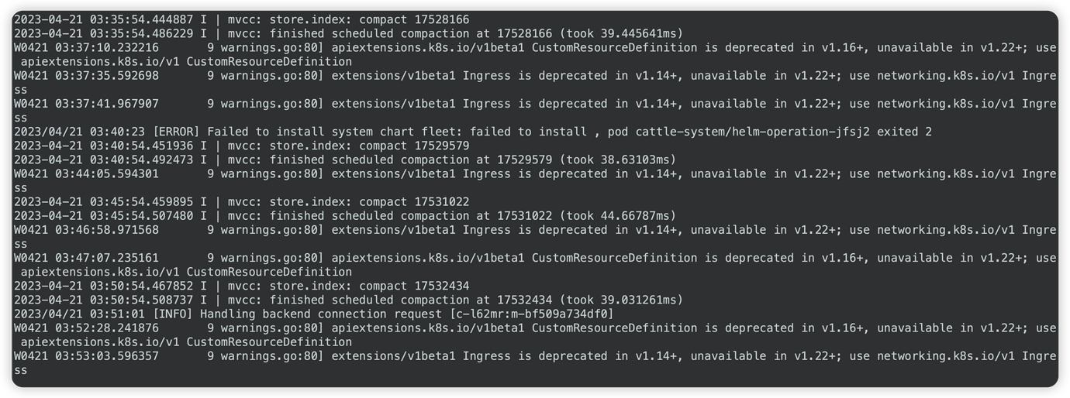Screen dimensions: 1070x398
Task: Click the text 'compact 17528166' in first line
Action: pyautogui.click(x=414, y=20)
